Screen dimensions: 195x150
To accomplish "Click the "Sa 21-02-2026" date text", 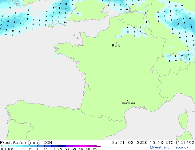I will tap(129, 143).
